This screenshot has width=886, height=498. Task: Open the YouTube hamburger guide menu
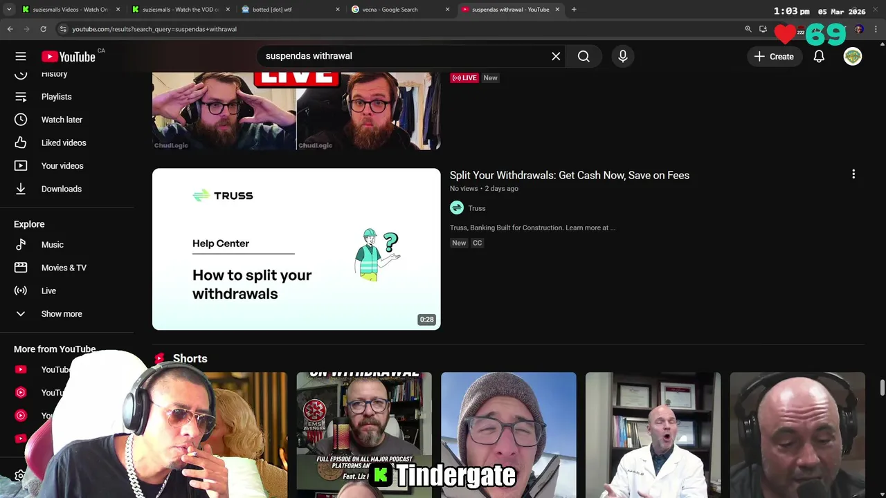[x=21, y=57]
